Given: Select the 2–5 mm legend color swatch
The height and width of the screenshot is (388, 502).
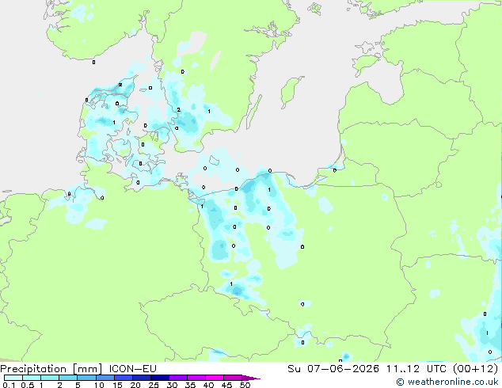Looking at the screenshot, I should click(68, 378).
